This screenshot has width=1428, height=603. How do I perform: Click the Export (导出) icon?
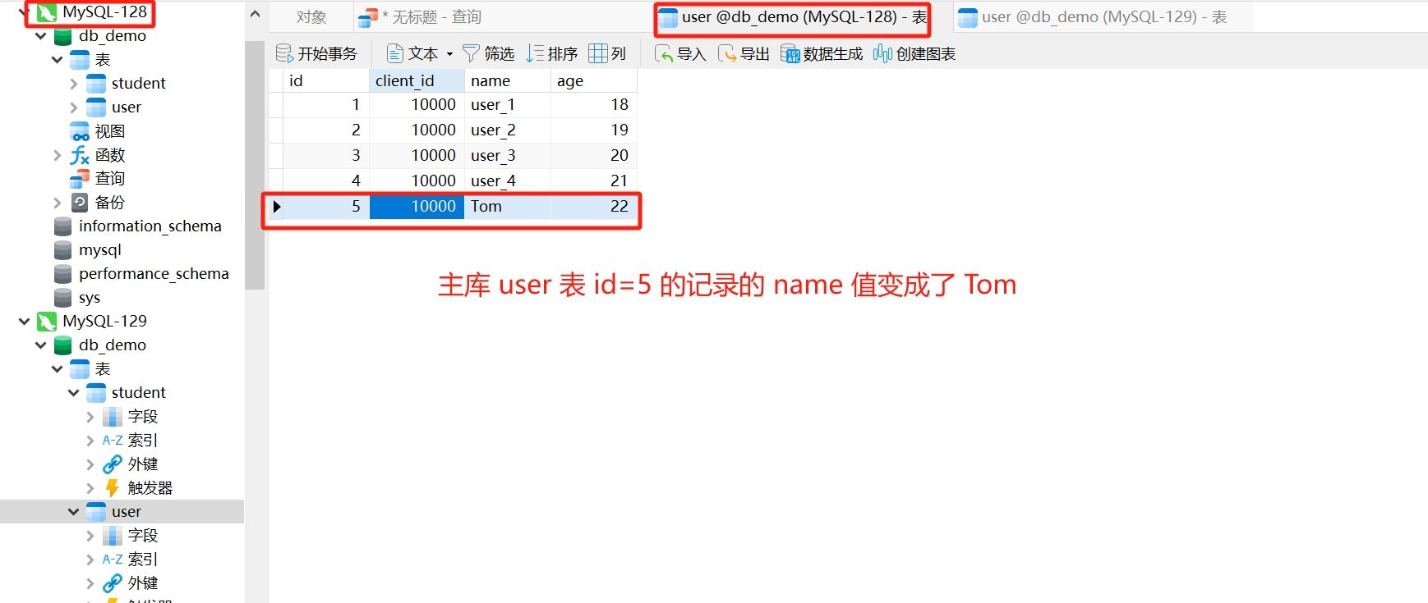coord(727,53)
